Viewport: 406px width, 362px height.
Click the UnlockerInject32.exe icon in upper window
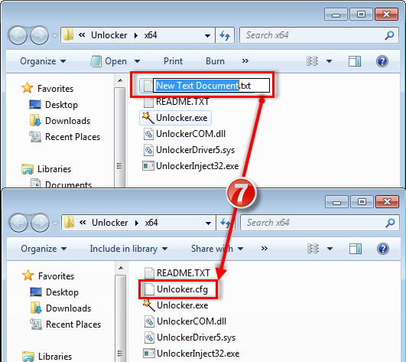pos(148,166)
